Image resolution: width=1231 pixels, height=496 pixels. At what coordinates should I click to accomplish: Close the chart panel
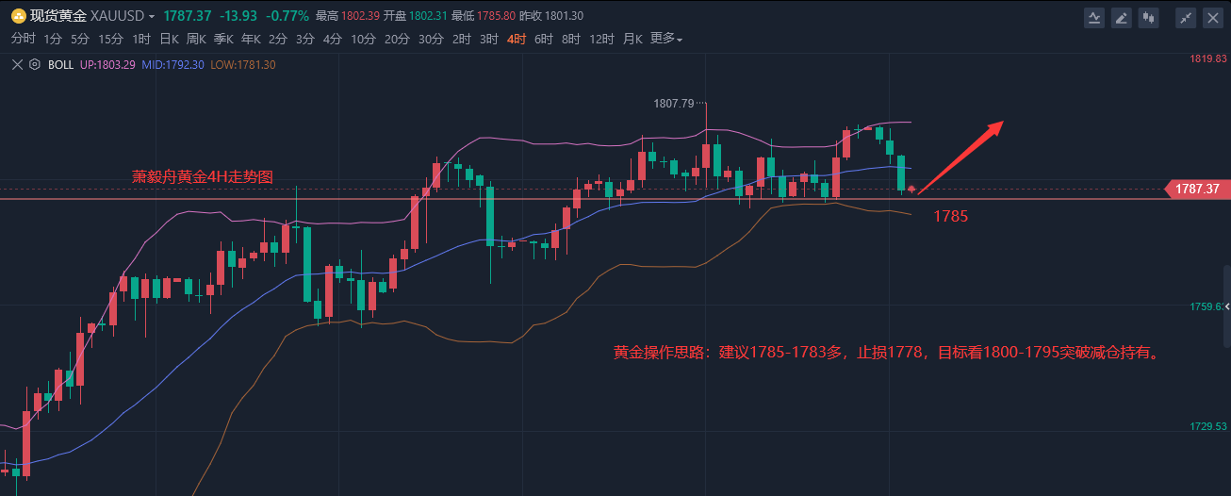(x=1211, y=17)
